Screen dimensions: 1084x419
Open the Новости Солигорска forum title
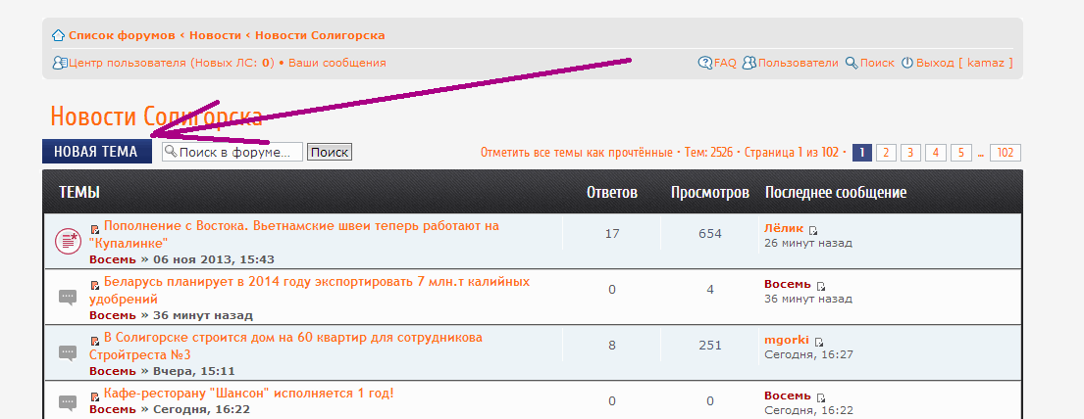[156, 116]
